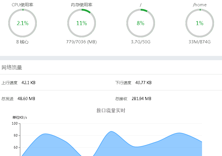
Task: Click the chart title '接口流量实时'
Action: point(111,110)
